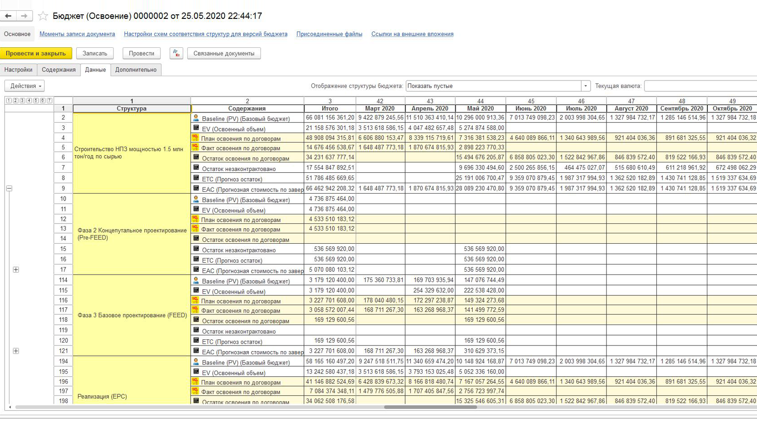Click Baseline person icon in row 2
The image size is (757, 426).
click(x=196, y=118)
